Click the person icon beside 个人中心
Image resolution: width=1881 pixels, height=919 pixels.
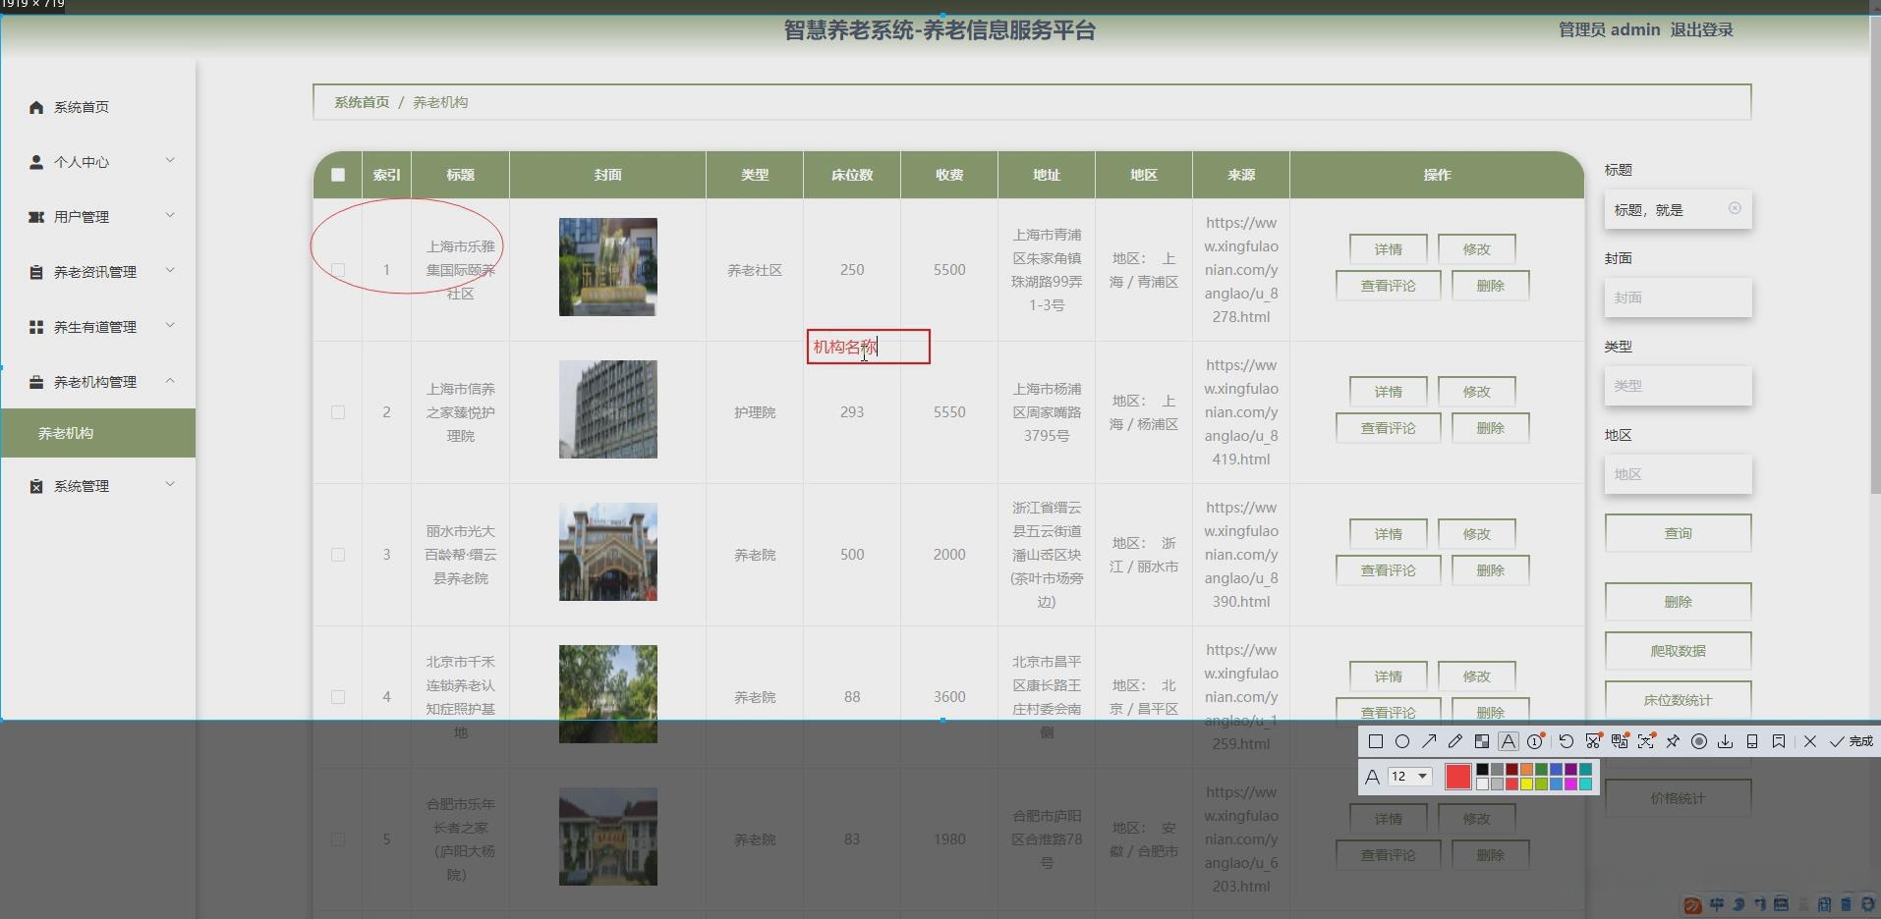click(x=36, y=162)
